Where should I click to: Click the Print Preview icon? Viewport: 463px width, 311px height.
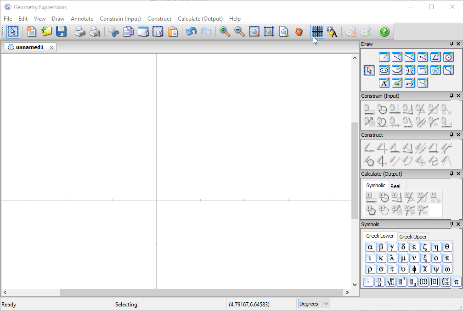tap(95, 32)
